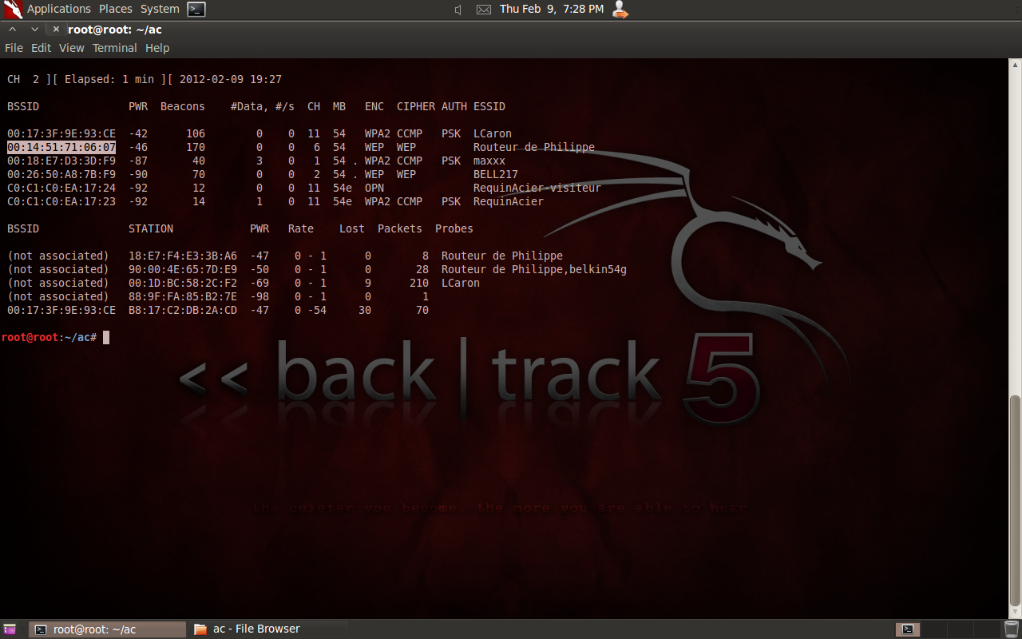
Task: Click the root@root:~/ac# command prompt
Action: pyautogui.click(x=50, y=337)
